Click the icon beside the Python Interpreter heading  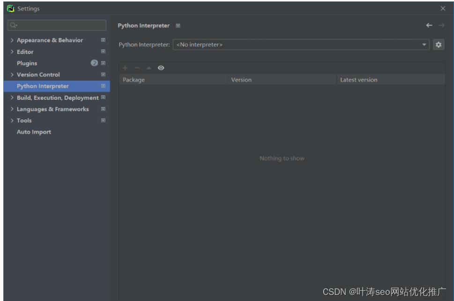(x=178, y=26)
